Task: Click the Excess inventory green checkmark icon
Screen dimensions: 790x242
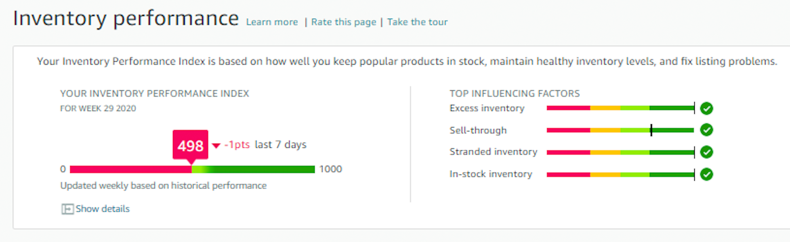Action: [x=706, y=108]
